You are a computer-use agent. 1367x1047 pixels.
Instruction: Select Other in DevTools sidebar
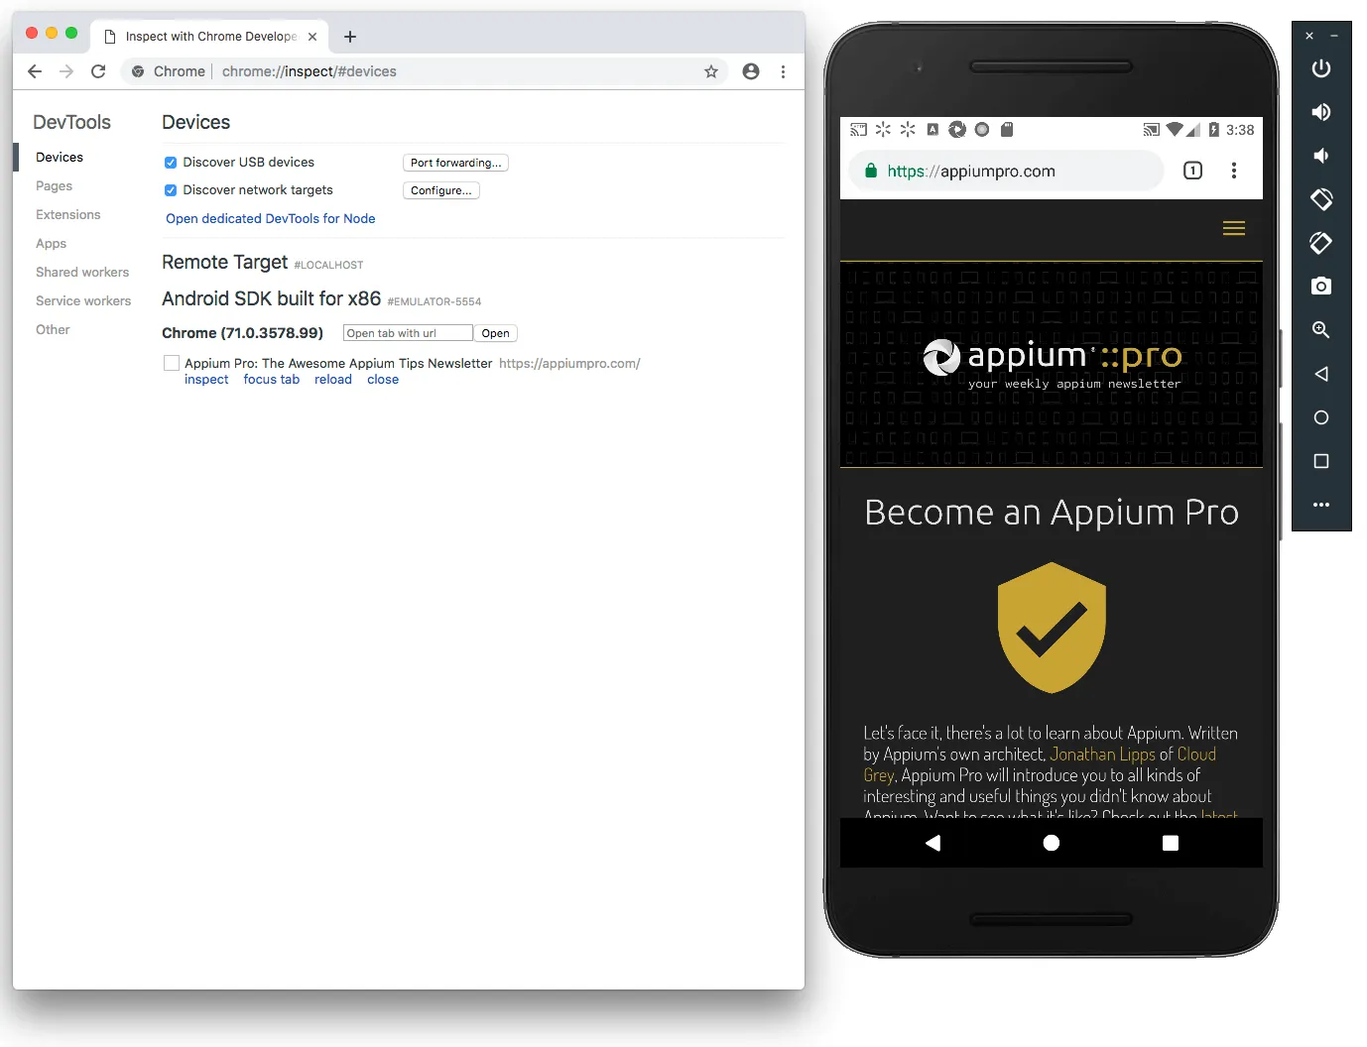(x=53, y=329)
